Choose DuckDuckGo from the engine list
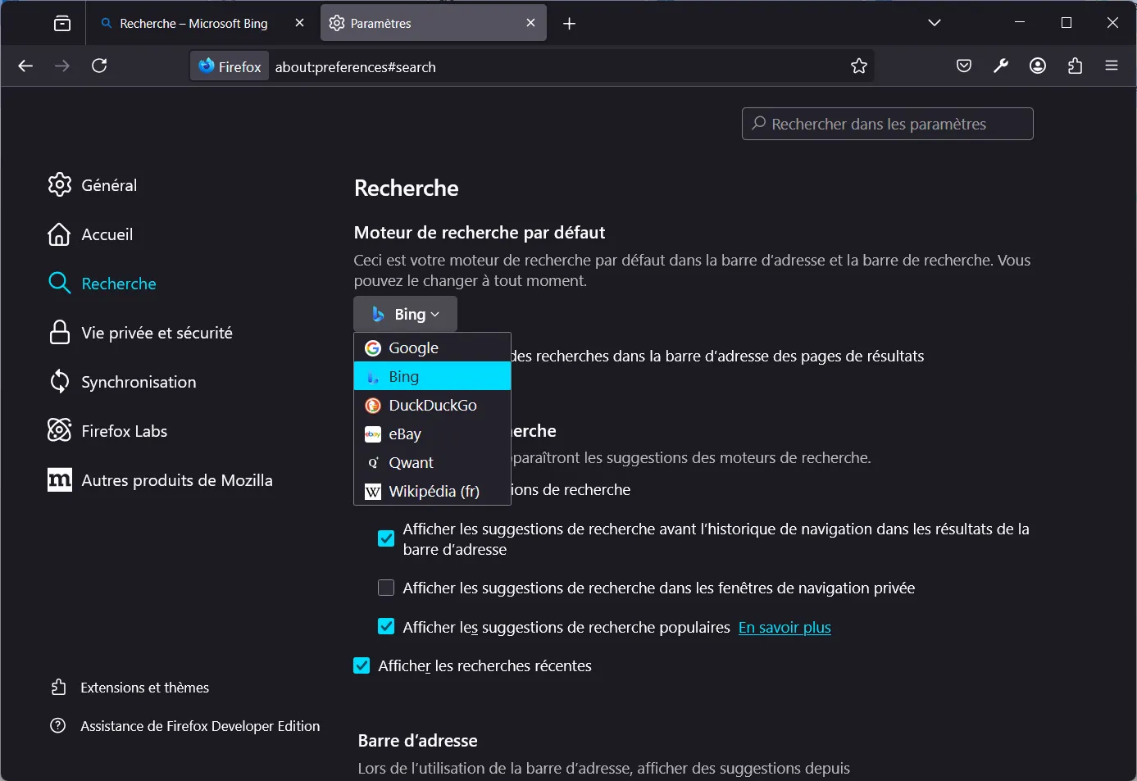 click(432, 405)
